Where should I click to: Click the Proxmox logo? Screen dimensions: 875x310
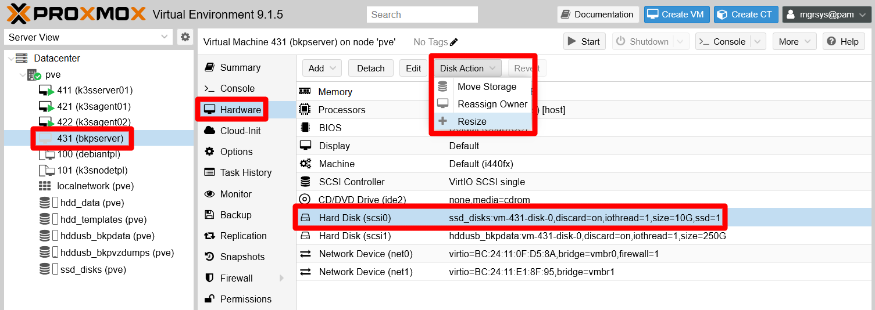pyautogui.click(x=76, y=14)
